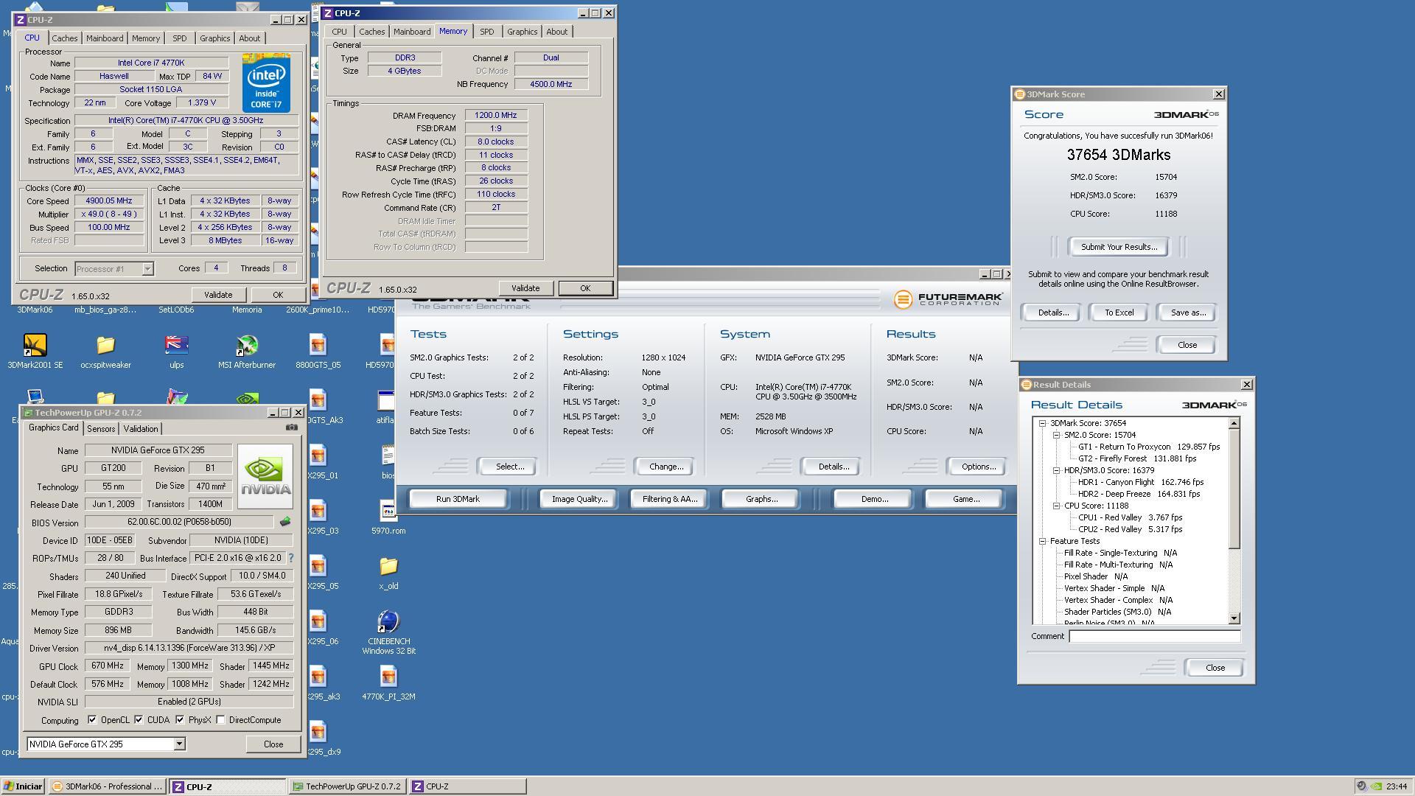Click Graphs button in 3DMark06
The height and width of the screenshot is (796, 1415).
click(761, 499)
